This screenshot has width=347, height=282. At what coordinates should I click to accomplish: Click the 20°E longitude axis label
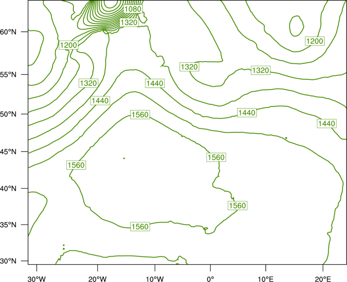323,279
